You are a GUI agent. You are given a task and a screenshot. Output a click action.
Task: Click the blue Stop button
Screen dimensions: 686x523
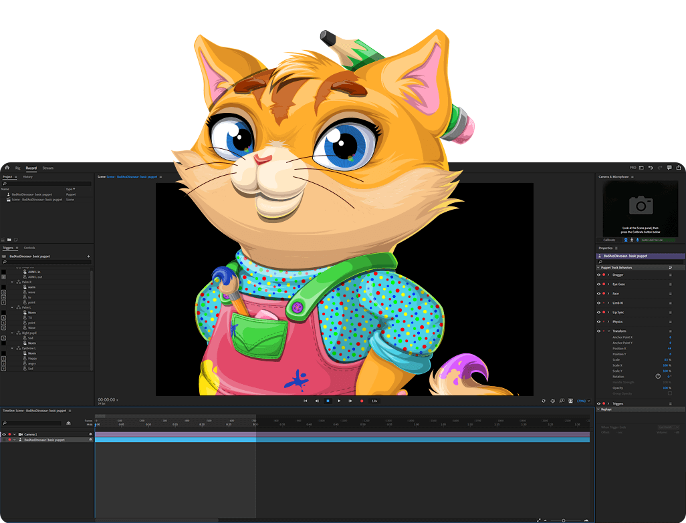(x=328, y=401)
